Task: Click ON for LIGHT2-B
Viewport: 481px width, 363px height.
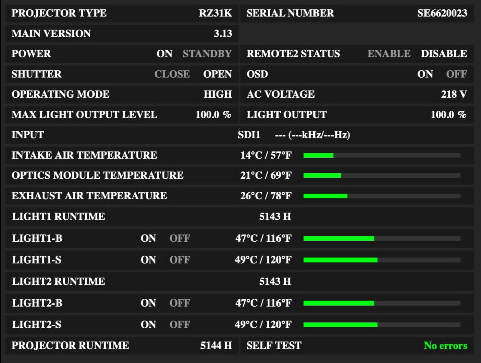Action: [x=148, y=303]
